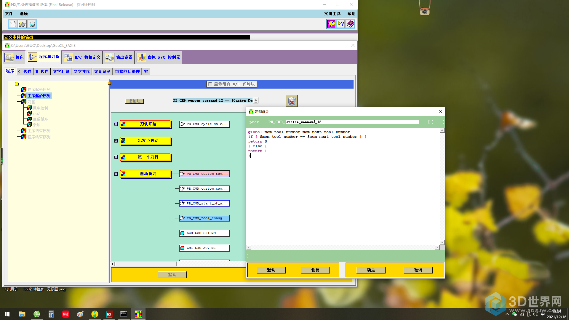Open the PB_CMD_custom_command_12 block dropdown
Screen dimensions: 569x320
[256, 101]
